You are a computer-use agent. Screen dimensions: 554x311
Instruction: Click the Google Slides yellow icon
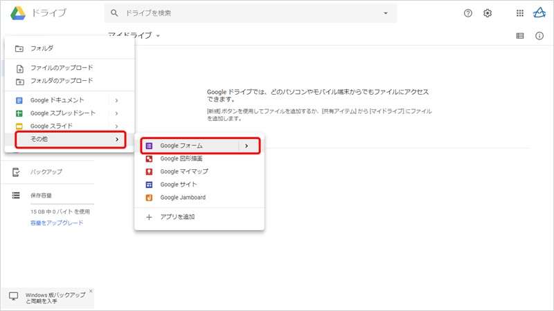point(19,126)
